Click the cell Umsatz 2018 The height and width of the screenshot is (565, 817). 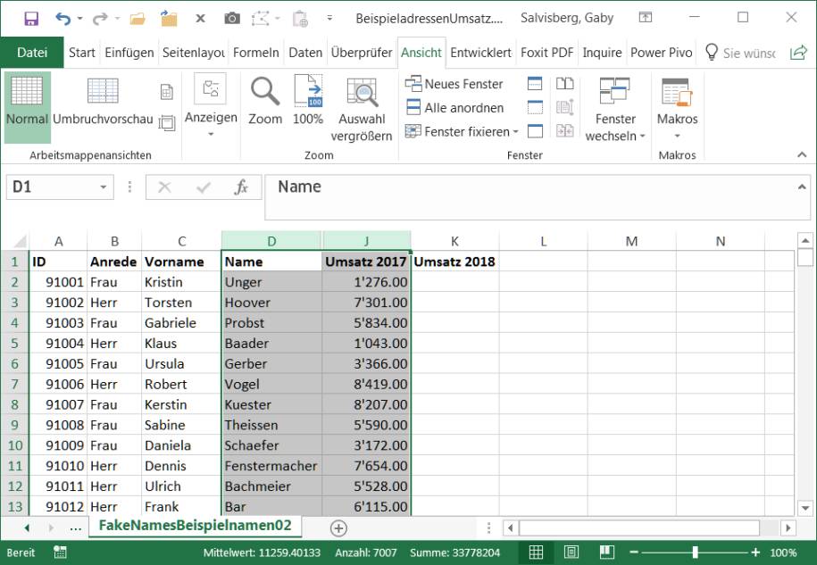(454, 262)
